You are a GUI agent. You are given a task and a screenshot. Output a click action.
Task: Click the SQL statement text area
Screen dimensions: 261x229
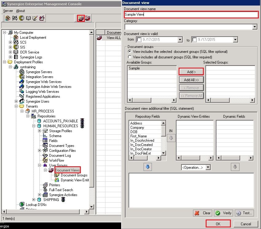click(x=191, y=190)
